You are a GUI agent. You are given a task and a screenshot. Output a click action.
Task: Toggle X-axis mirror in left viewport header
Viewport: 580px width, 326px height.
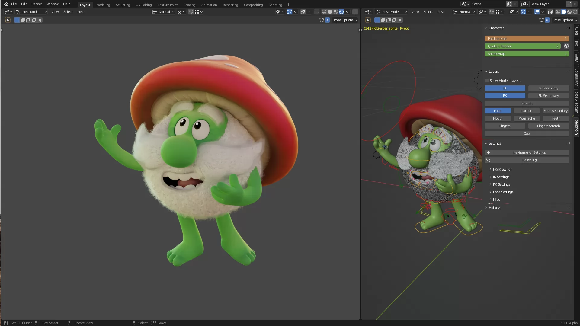[327, 20]
